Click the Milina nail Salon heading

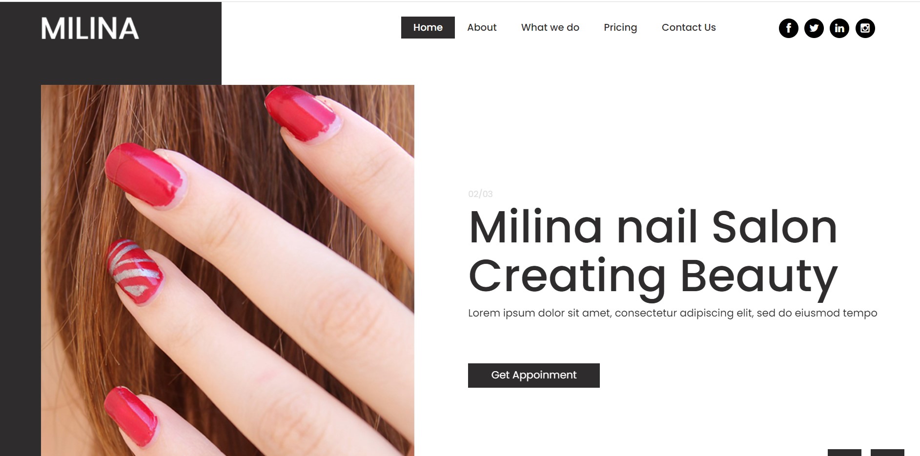click(x=653, y=227)
